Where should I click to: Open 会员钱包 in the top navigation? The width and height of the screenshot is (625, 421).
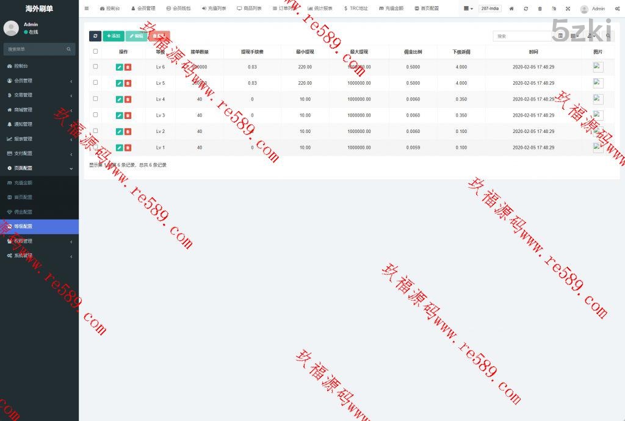coord(178,9)
